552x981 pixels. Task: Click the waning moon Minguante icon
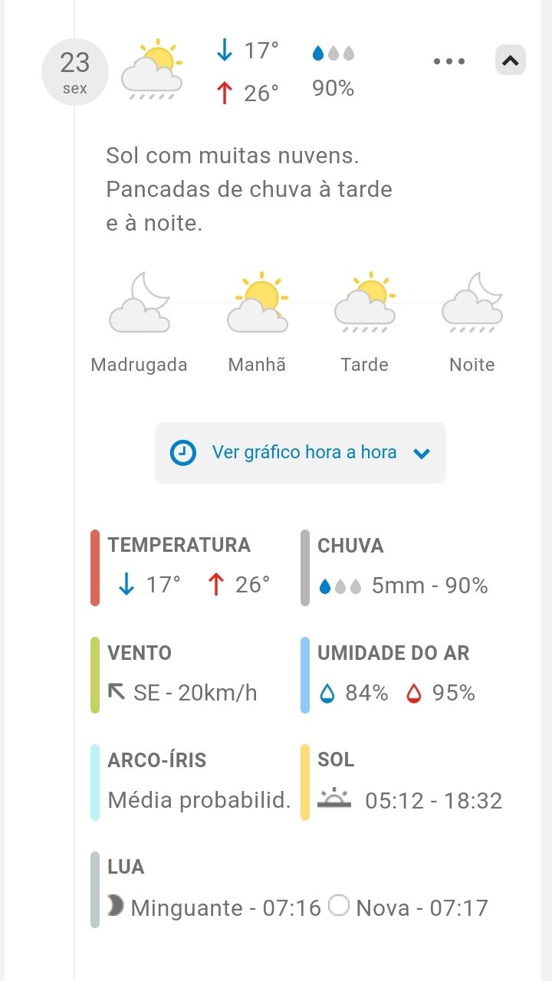pyautogui.click(x=116, y=907)
